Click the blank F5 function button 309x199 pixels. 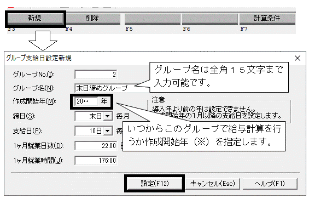(153, 19)
